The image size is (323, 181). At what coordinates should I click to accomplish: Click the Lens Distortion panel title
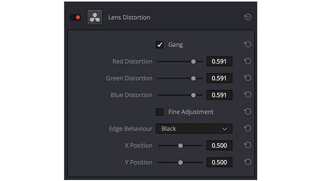pos(129,17)
